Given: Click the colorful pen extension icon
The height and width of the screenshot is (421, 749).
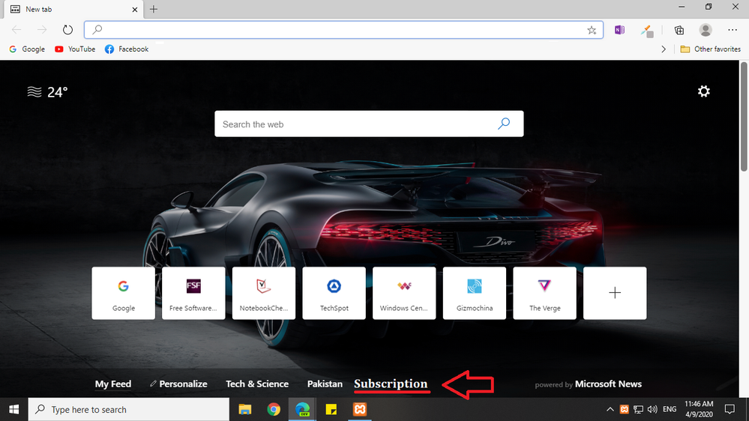Looking at the screenshot, I should (x=647, y=31).
